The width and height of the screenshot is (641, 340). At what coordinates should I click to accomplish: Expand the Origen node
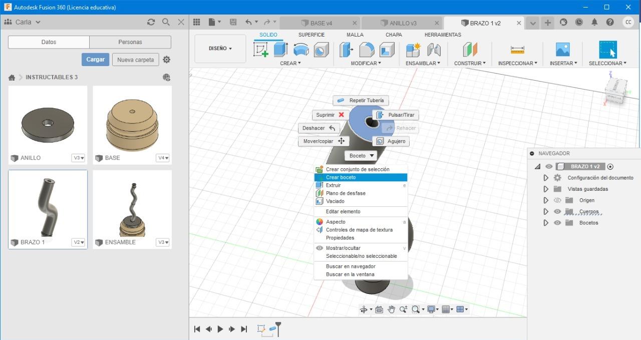coord(546,200)
